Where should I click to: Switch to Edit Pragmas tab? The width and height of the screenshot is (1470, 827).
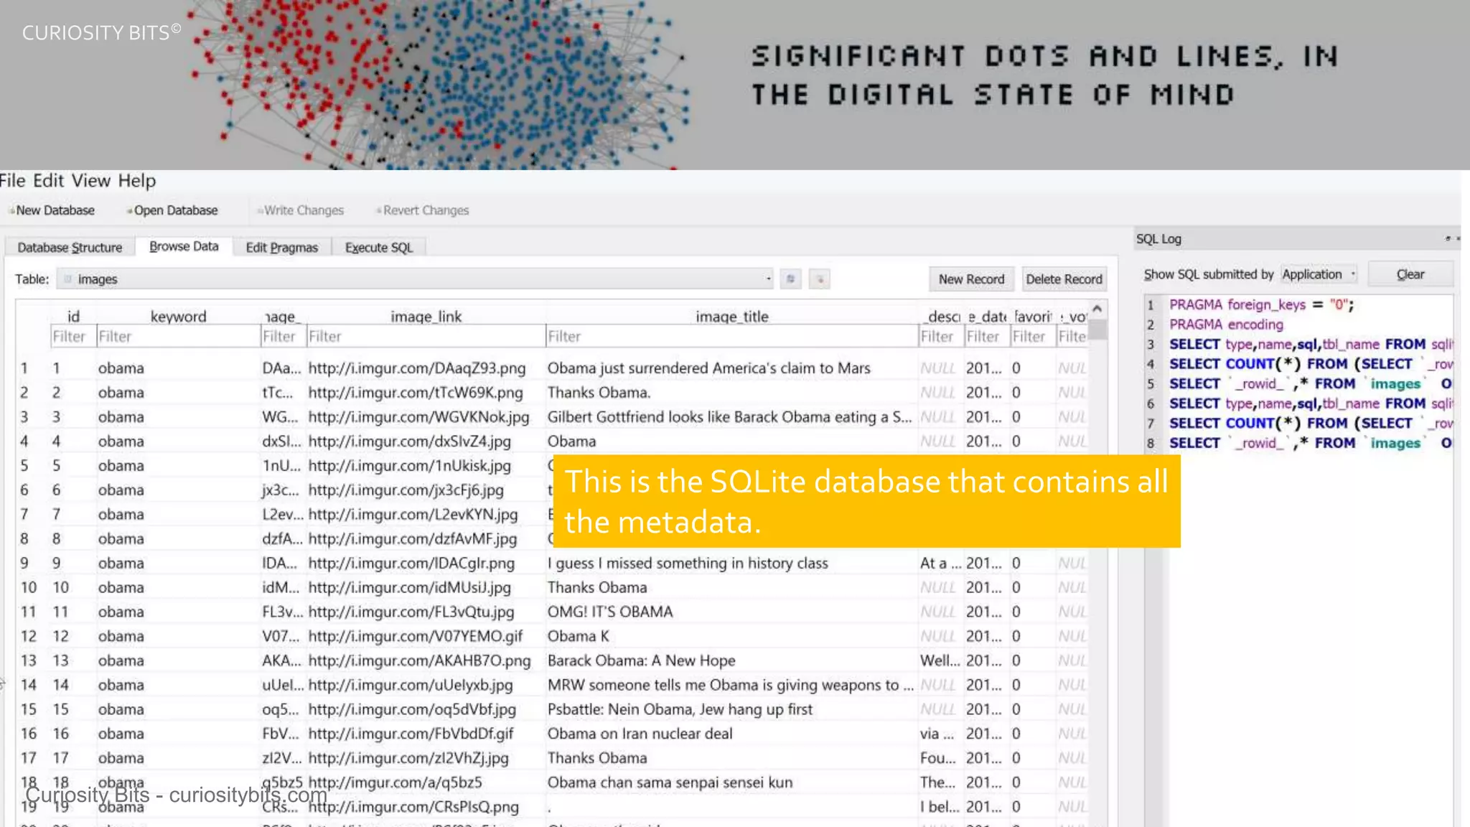pyautogui.click(x=281, y=247)
